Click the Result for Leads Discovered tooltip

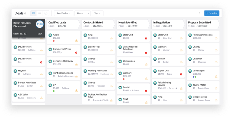[x=29, y=28]
